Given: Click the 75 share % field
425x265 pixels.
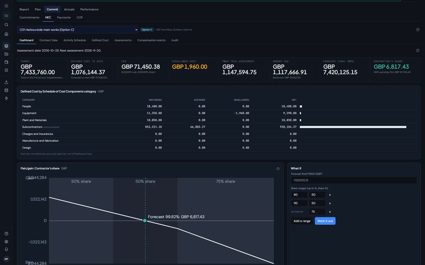Looking at the screenshot, I should (317, 212).
